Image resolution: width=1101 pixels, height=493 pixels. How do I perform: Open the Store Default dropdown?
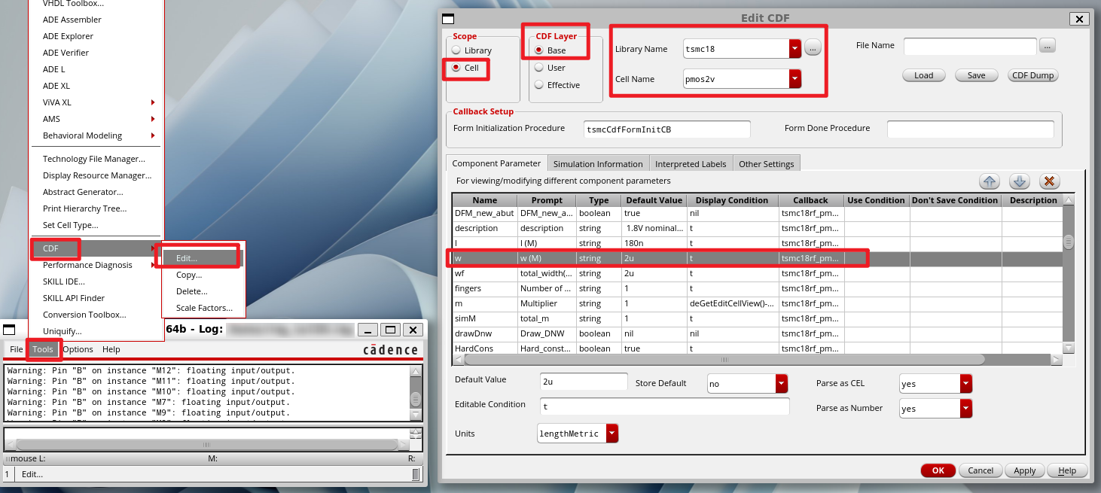point(780,383)
